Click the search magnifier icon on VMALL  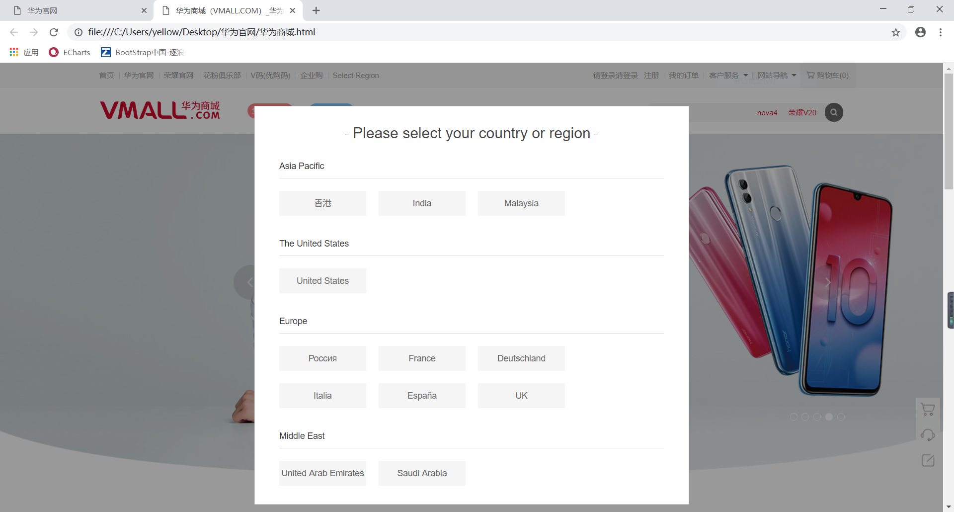click(x=834, y=112)
